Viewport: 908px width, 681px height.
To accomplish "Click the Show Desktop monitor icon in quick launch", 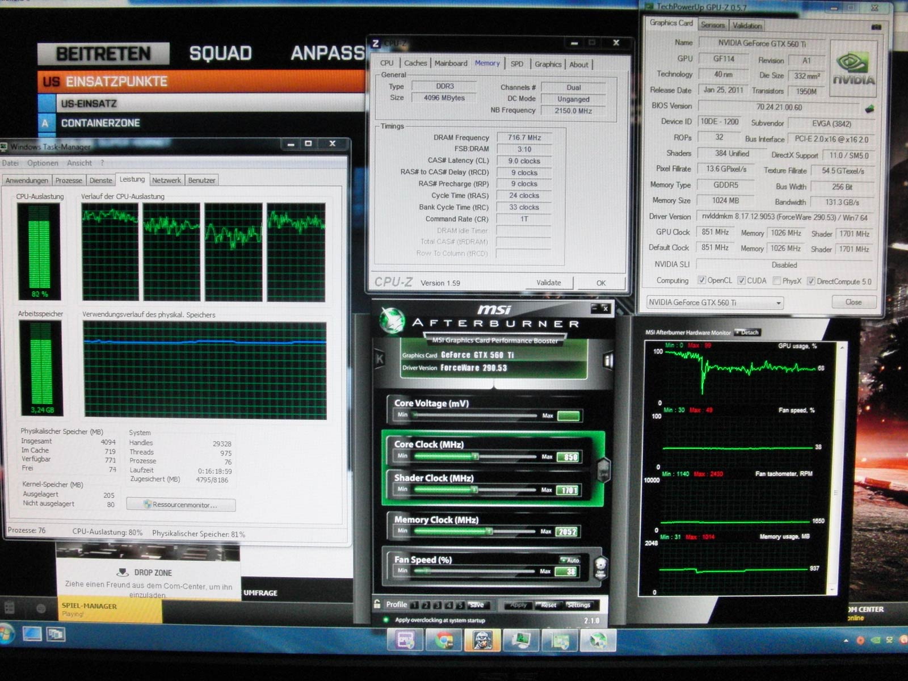I will click(x=32, y=633).
